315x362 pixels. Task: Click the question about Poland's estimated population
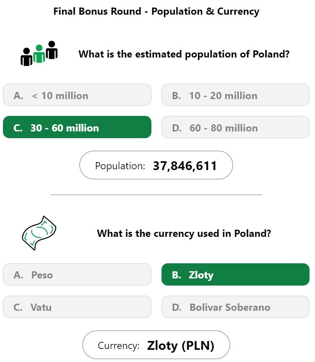(184, 54)
